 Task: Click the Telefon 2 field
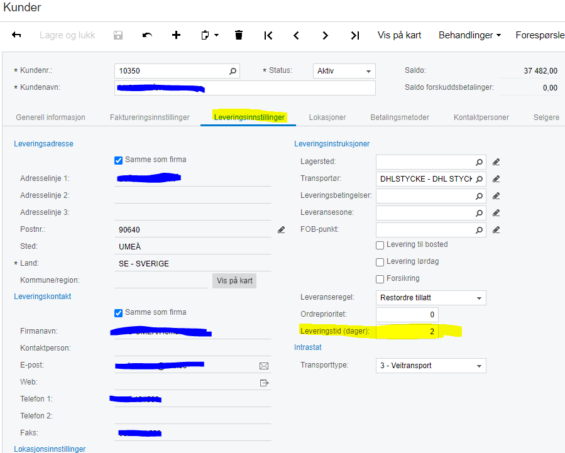[193, 417]
